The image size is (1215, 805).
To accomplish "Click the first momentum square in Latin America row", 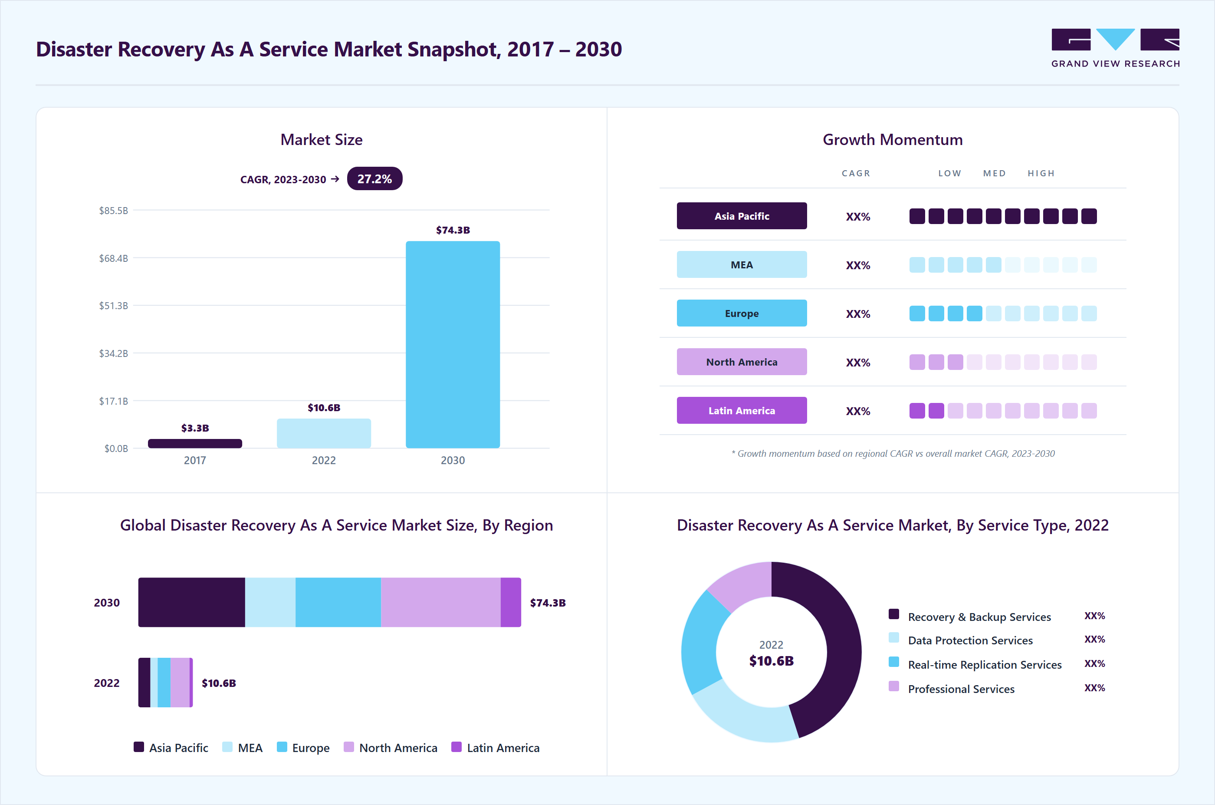I will pos(917,411).
